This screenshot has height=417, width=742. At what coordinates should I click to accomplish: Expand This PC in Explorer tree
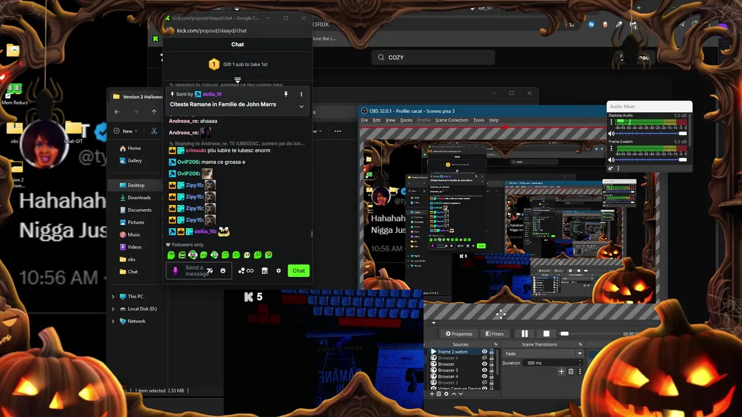pos(113,297)
